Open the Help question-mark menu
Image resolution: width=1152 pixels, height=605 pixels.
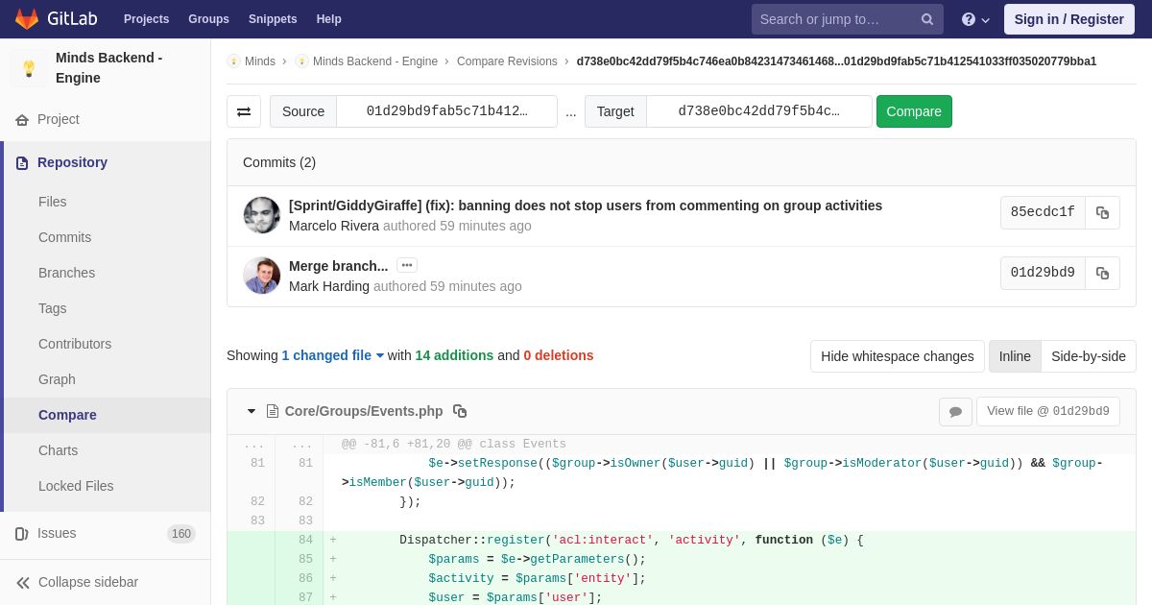point(975,19)
